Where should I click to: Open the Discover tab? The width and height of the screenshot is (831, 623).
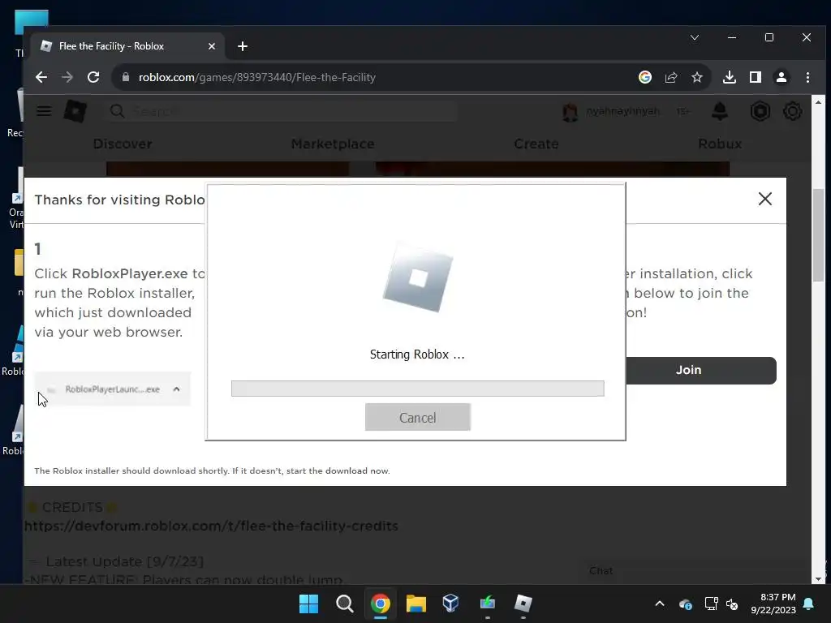click(x=123, y=144)
